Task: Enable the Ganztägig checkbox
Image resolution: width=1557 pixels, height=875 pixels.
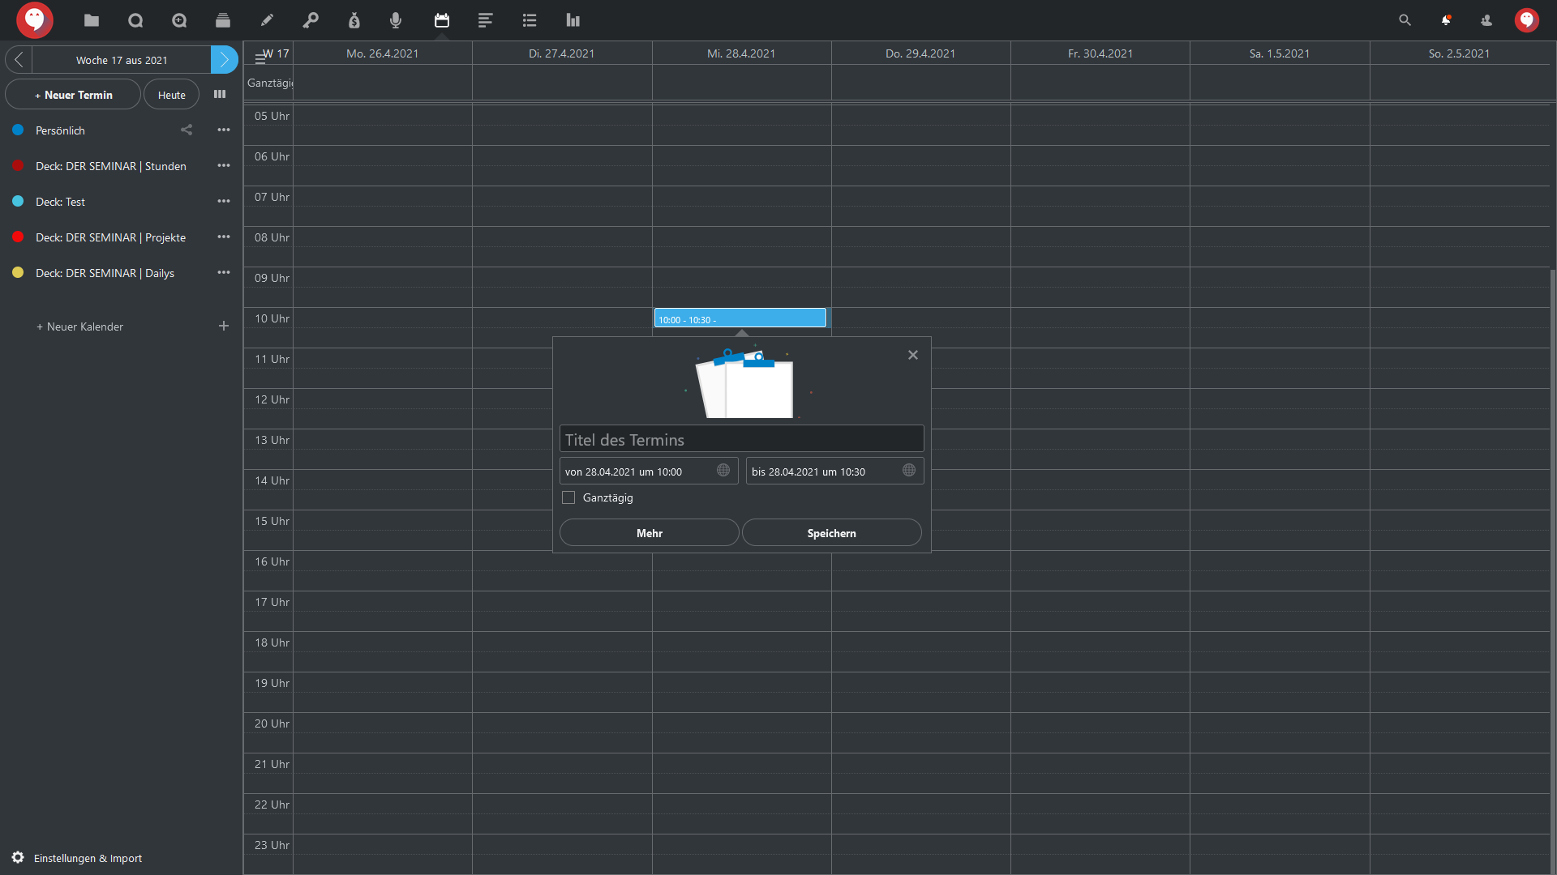Action: pyautogui.click(x=568, y=497)
